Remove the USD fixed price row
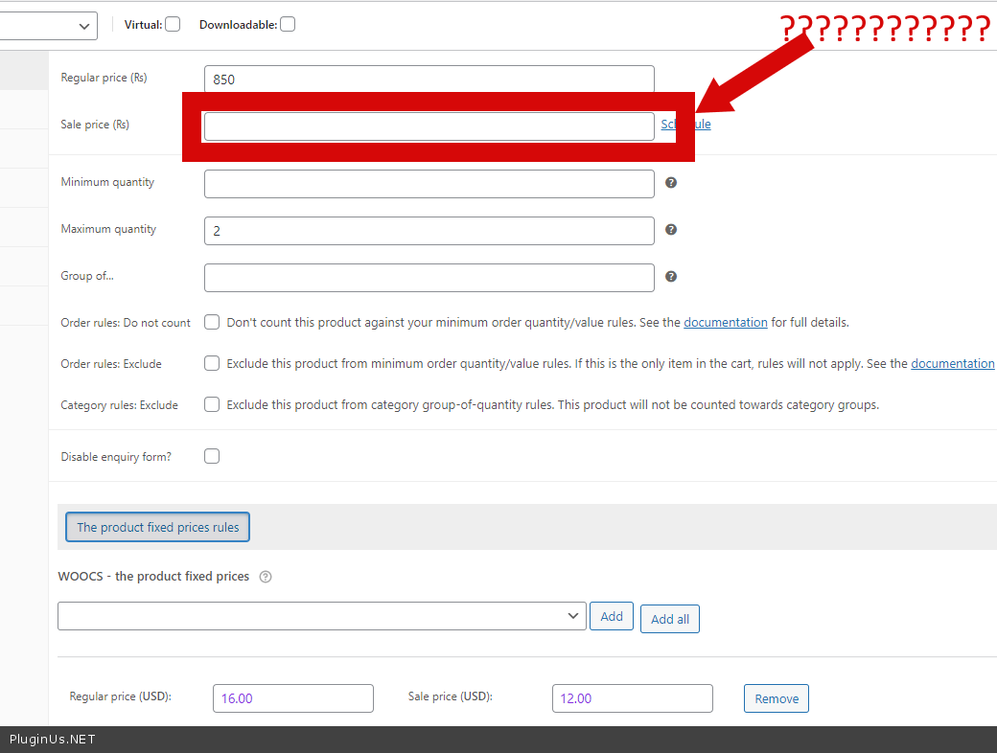997x753 pixels. pyautogui.click(x=776, y=698)
